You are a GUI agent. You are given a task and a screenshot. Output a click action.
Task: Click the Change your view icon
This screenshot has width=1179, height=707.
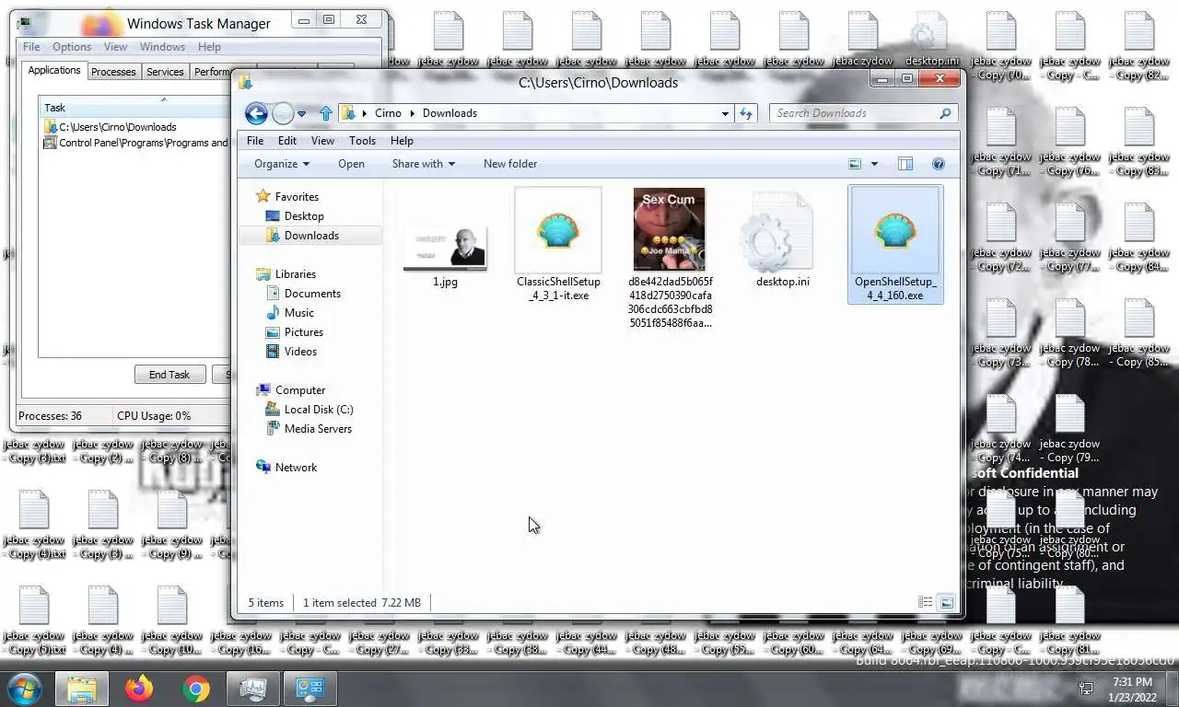click(x=855, y=164)
